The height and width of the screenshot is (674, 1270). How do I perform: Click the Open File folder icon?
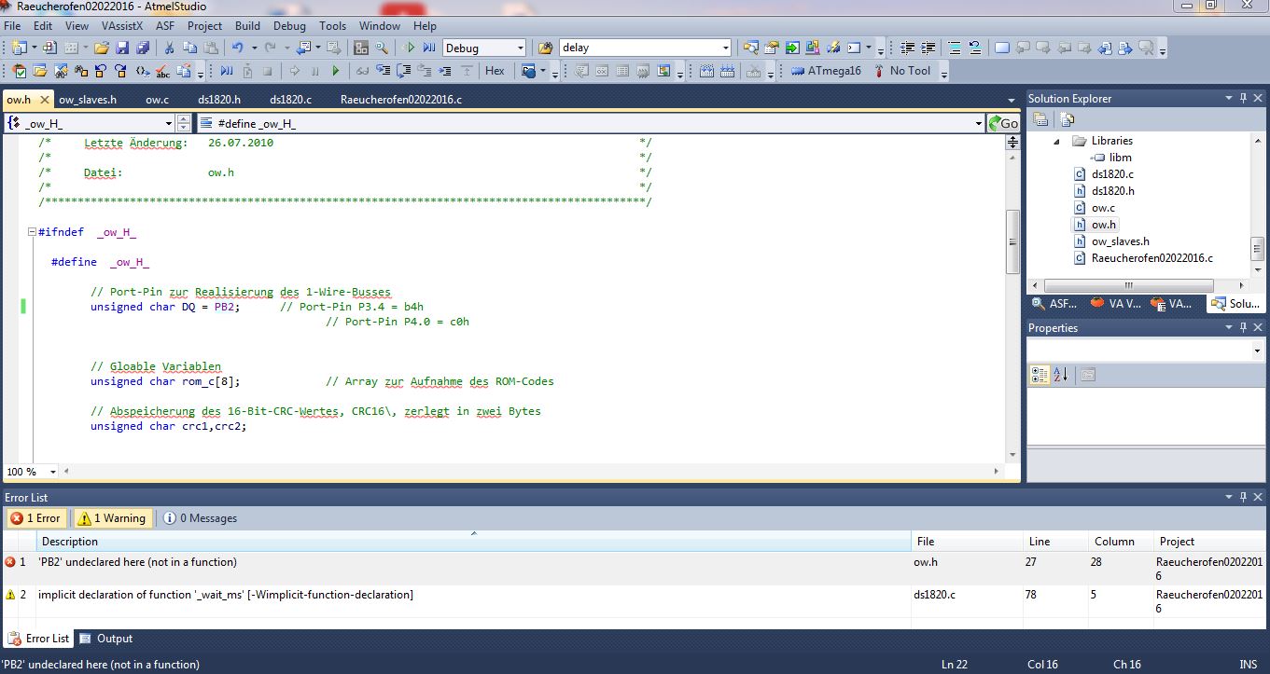101,48
